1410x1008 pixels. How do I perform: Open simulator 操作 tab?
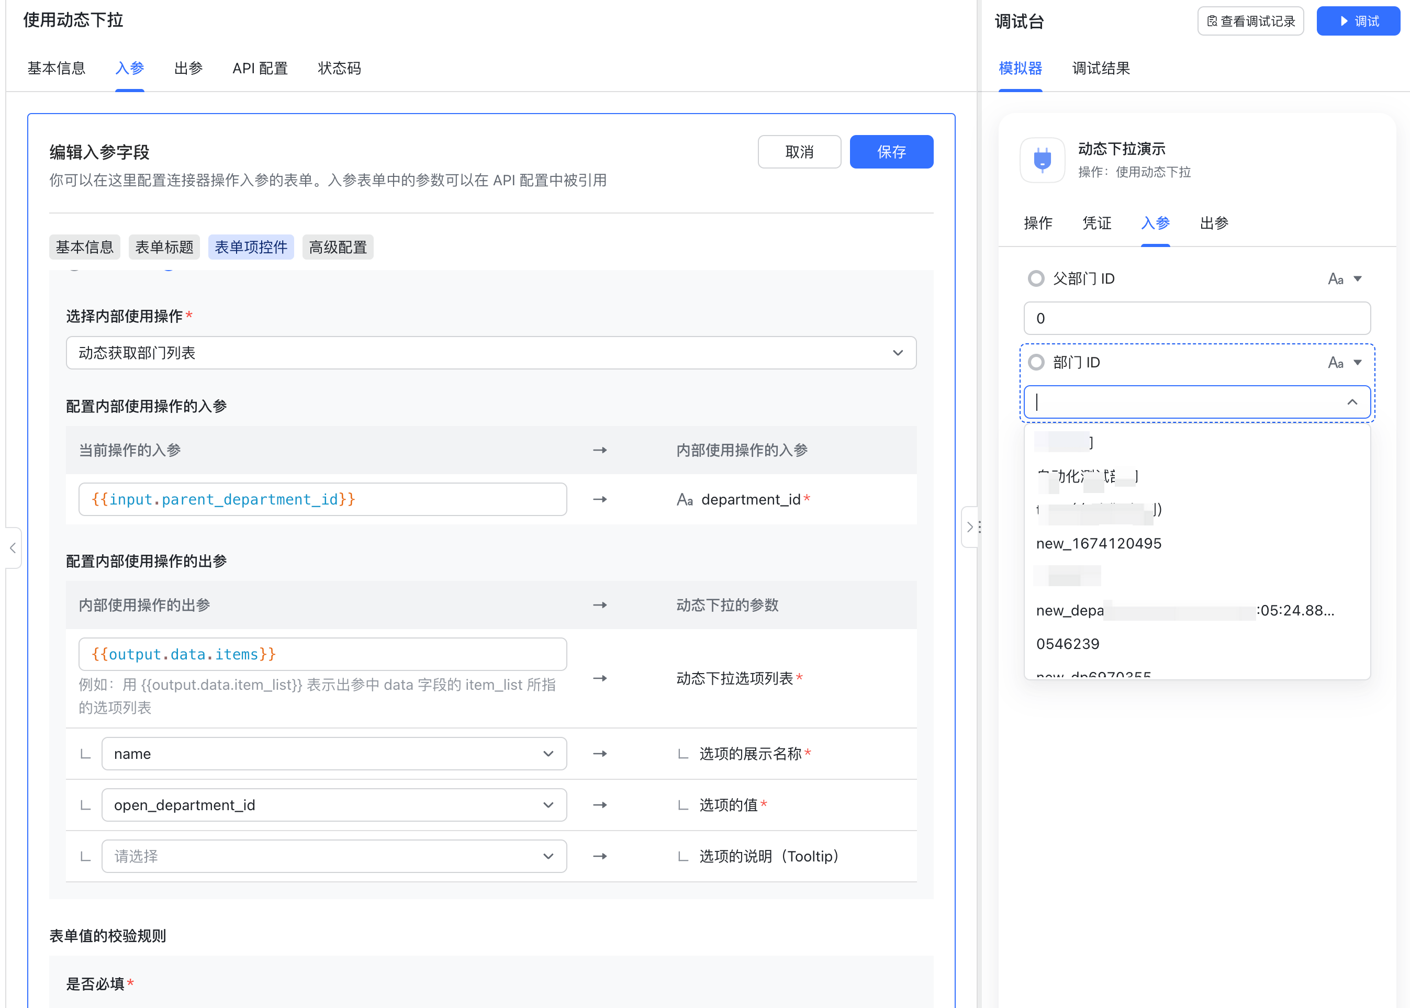pos(1038,223)
